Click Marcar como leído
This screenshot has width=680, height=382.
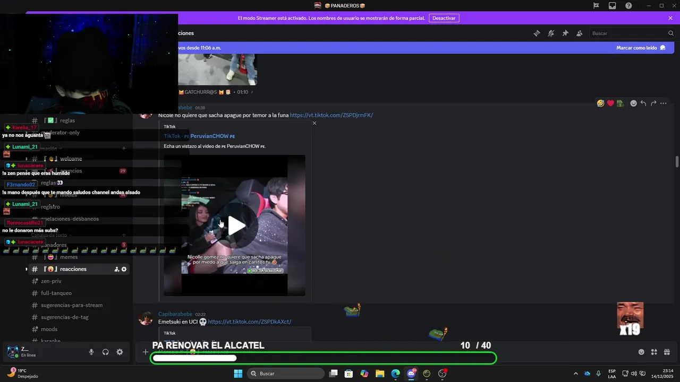click(641, 48)
